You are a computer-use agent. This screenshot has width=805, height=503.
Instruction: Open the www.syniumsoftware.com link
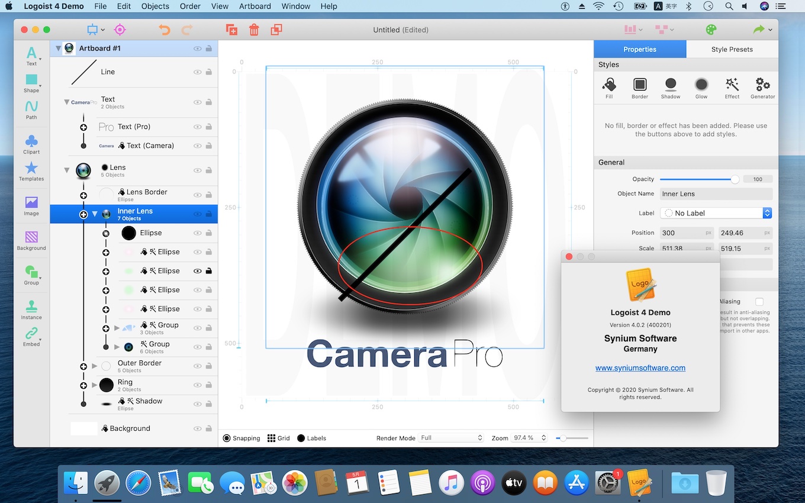coord(640,368)
